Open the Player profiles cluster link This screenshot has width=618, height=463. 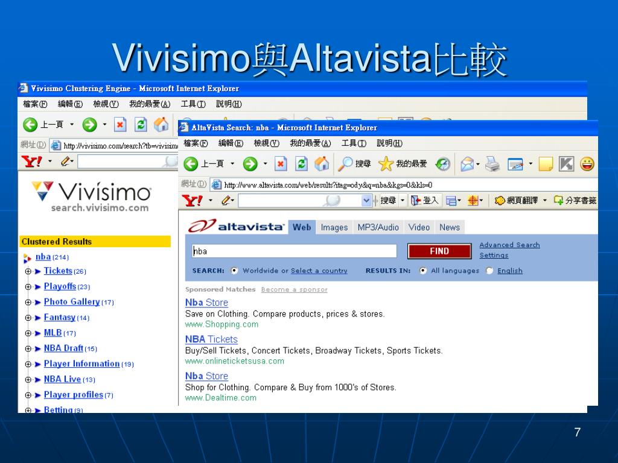[73, 394]
